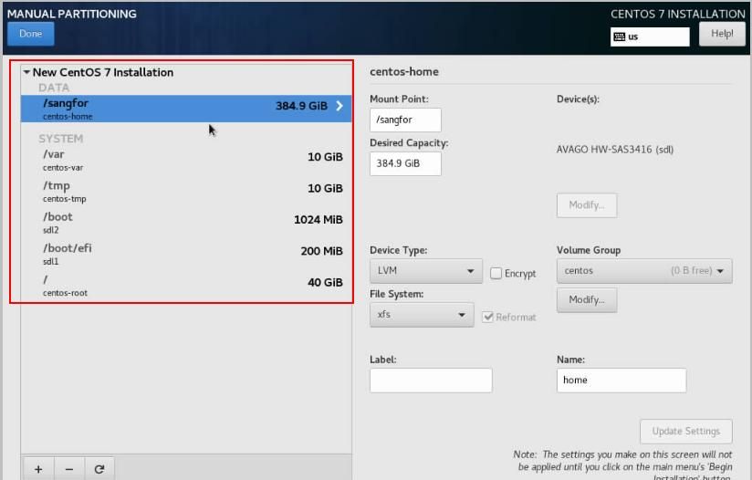Click the Mount Point text field

[x=405, y=120]
